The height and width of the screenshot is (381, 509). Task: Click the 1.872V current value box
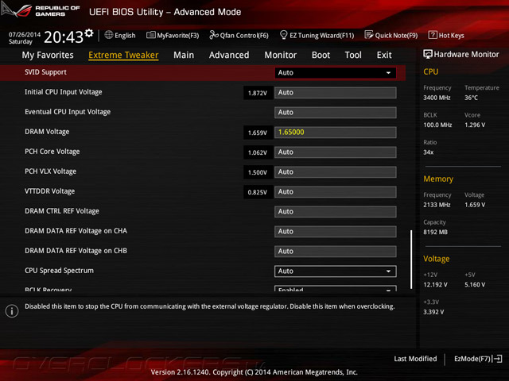coord(258,93)
